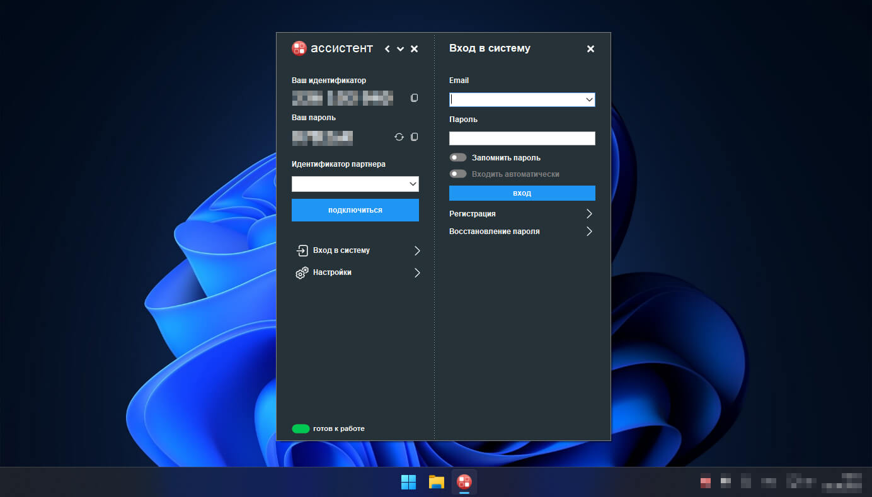Viewport: 872px width, 497px height.
Task: Click the left arrow in Ассистент header
Action: 387,48
